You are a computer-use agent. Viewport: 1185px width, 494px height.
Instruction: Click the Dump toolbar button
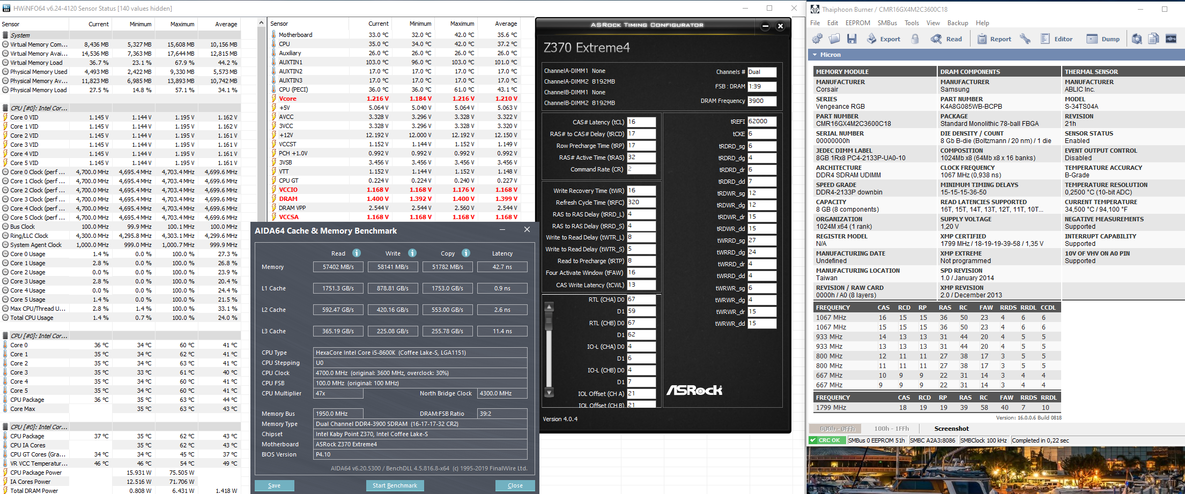[x=1103, y=39]
